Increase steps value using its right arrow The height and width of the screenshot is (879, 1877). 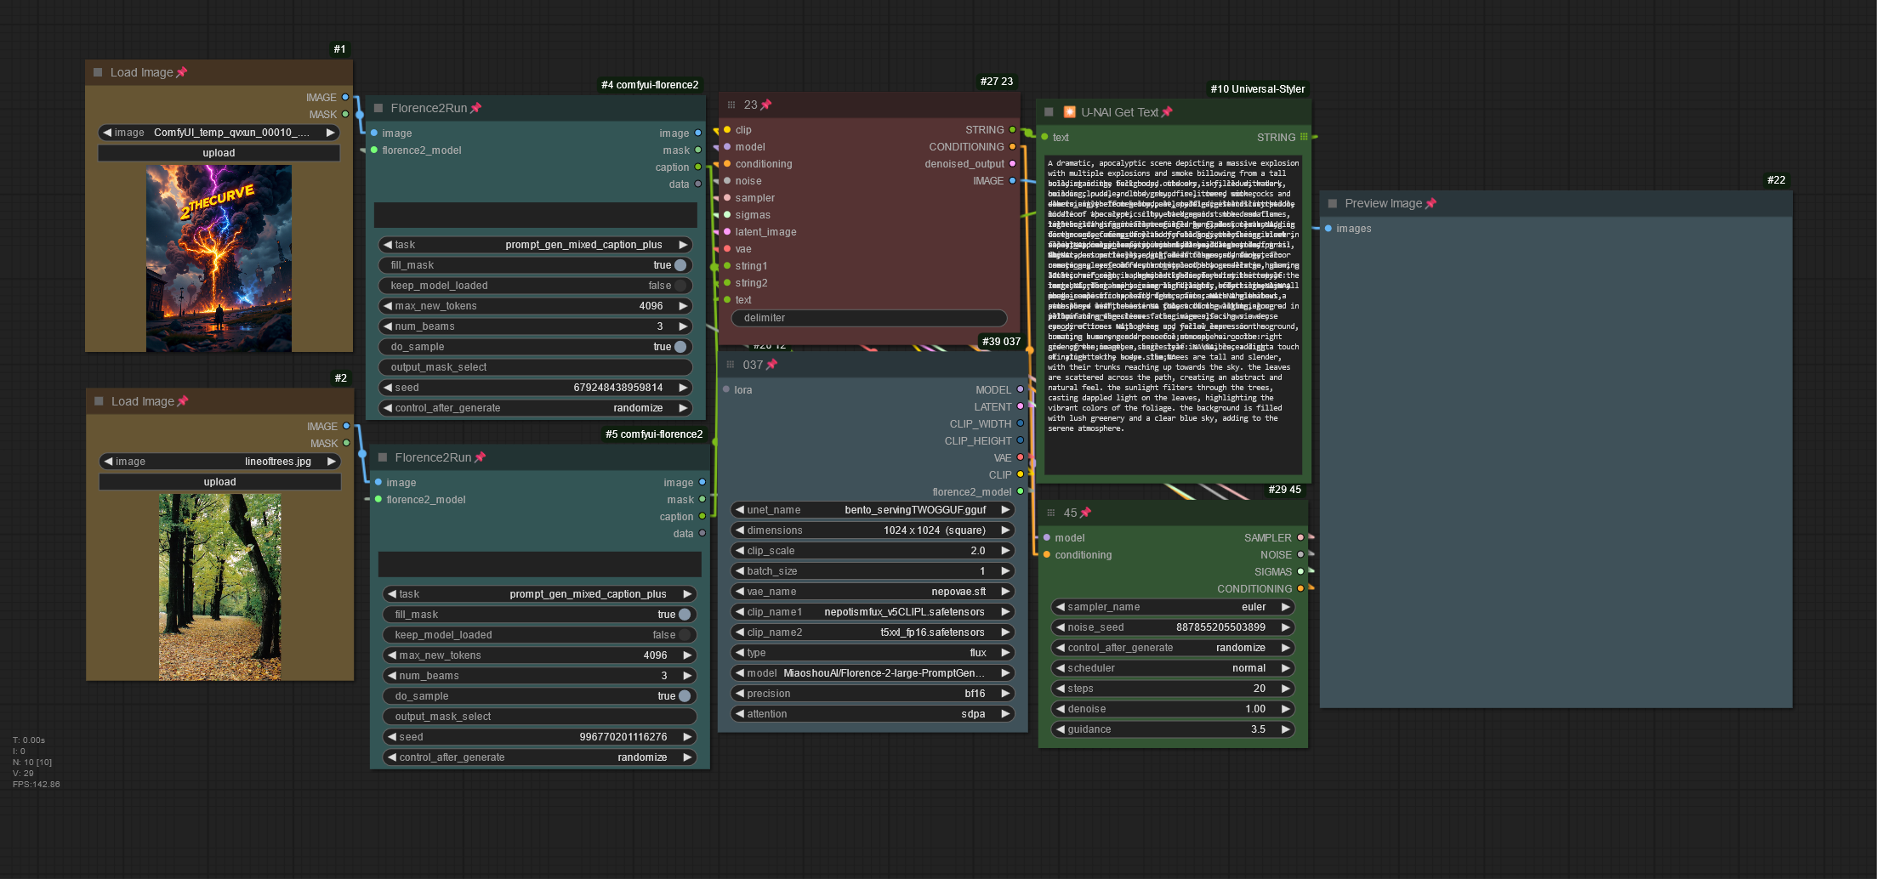pyautogui.click(x=1286, y=689)
